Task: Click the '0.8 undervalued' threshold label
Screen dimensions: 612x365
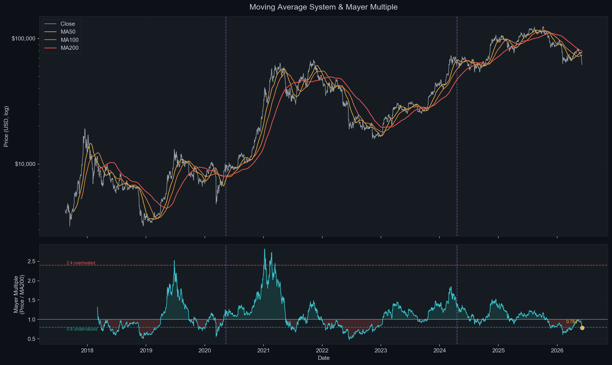Action: 82,329
